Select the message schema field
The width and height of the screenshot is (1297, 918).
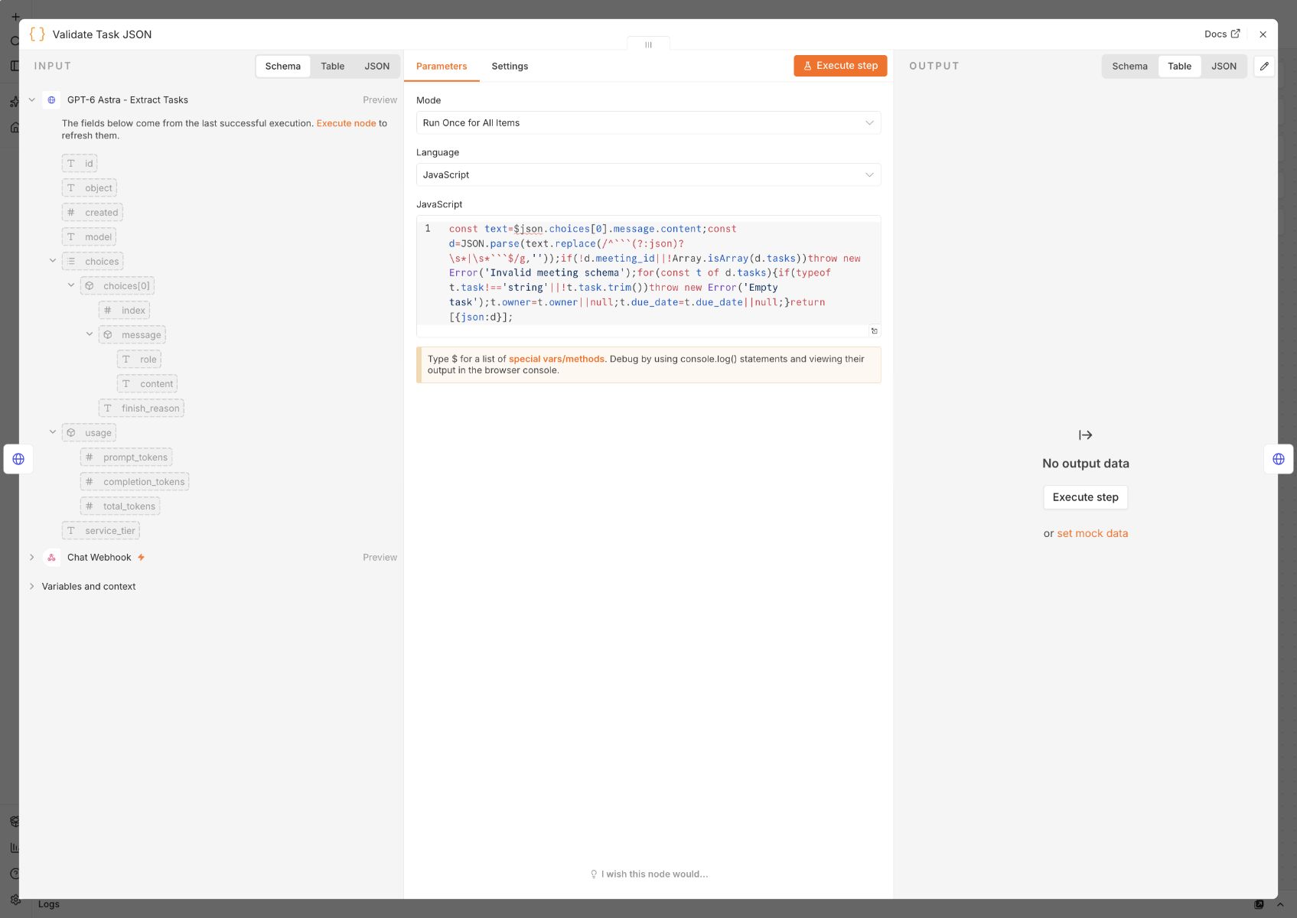click(132, 335)
